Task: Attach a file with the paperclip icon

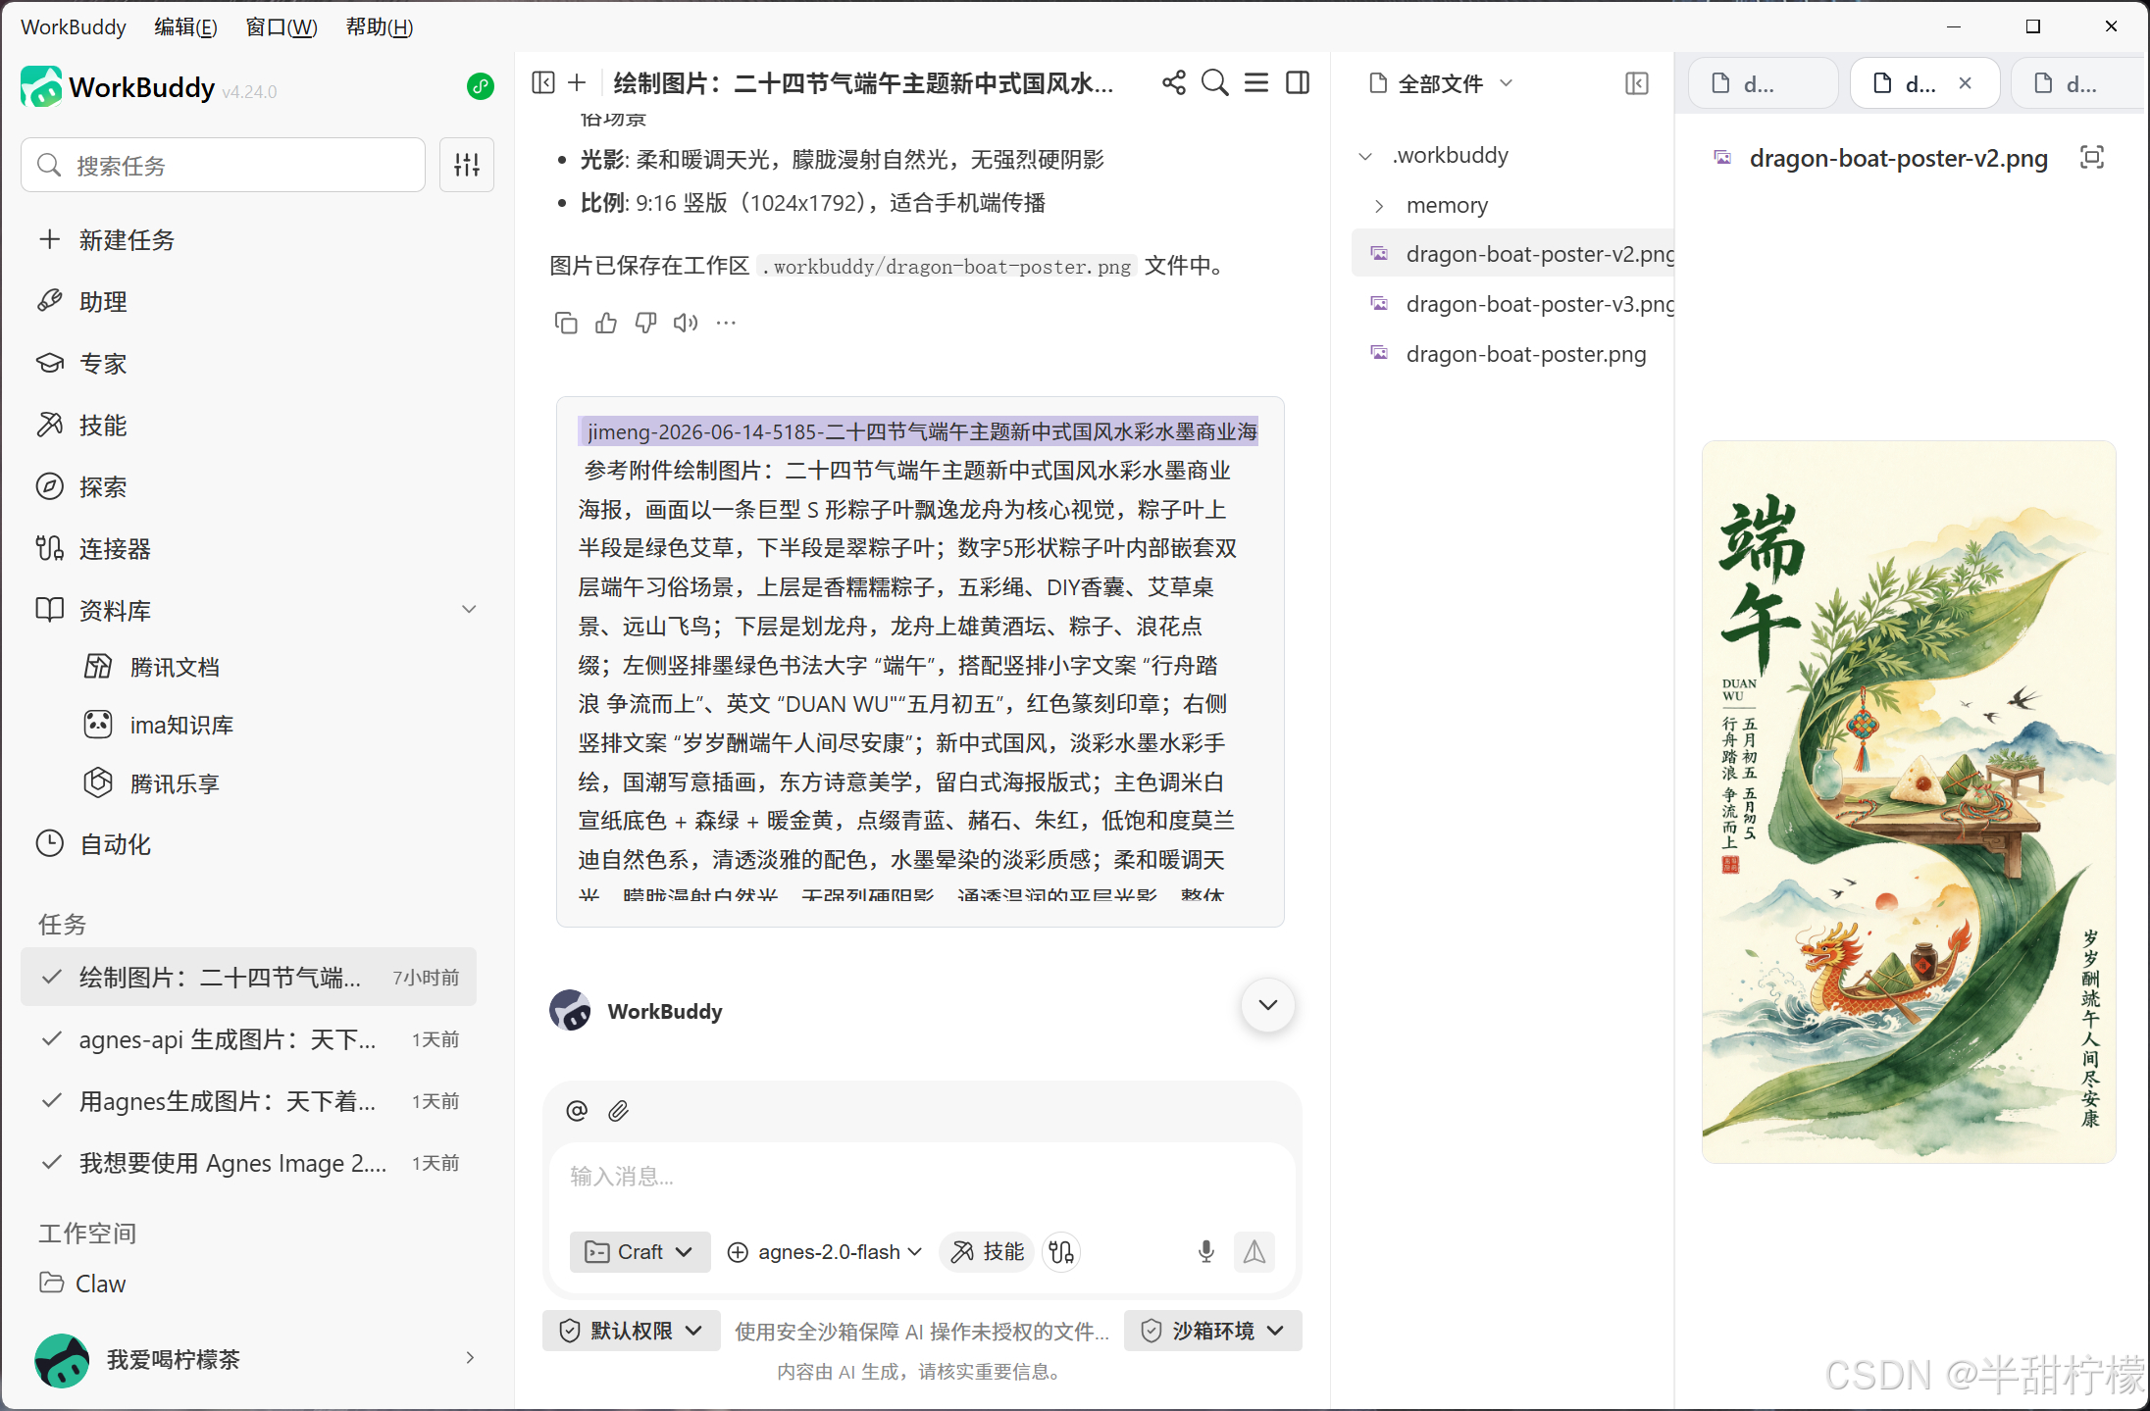Action: [x=618, y=1110]
